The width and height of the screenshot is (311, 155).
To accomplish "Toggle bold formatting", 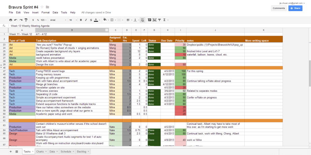I will tap(81, 20).
